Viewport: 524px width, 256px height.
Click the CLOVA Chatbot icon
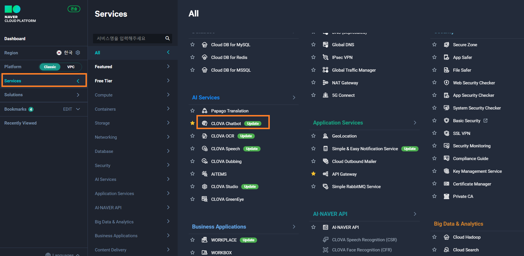205,123
